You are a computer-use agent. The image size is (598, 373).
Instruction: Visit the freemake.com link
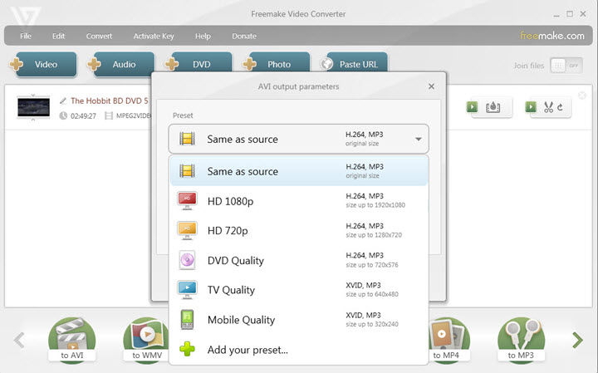pyautogui.click(x=551, y=36)
